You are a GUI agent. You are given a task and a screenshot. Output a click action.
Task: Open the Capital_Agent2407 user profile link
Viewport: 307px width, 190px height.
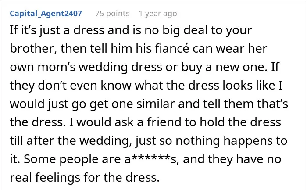pos(46,14)
